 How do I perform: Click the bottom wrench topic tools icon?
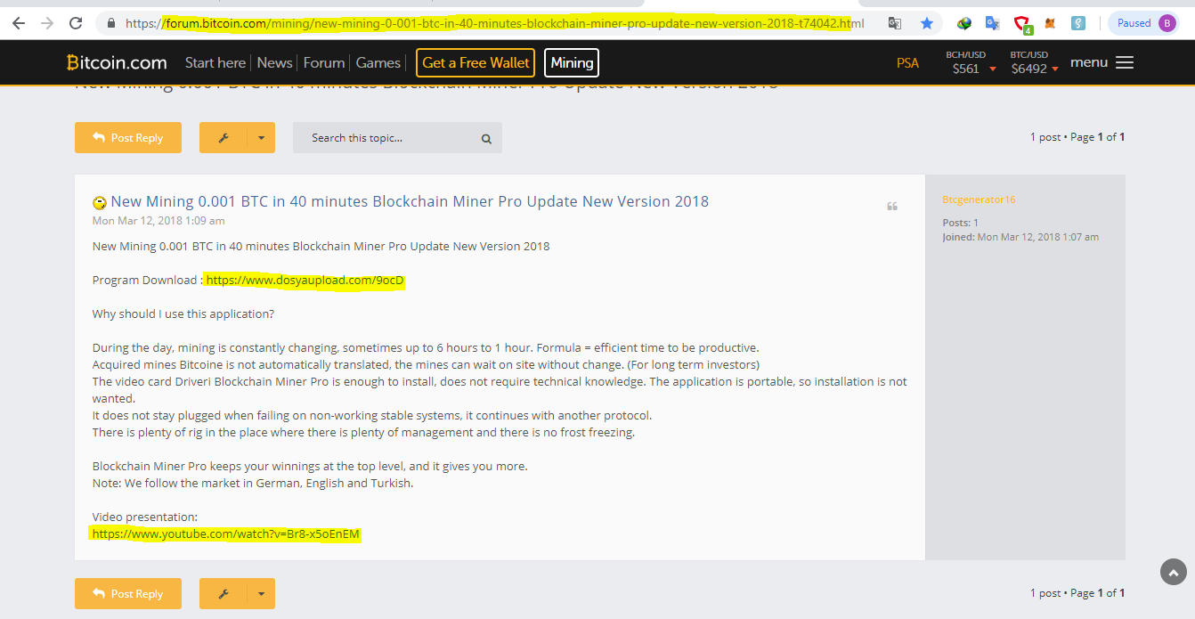click(224, 594)
